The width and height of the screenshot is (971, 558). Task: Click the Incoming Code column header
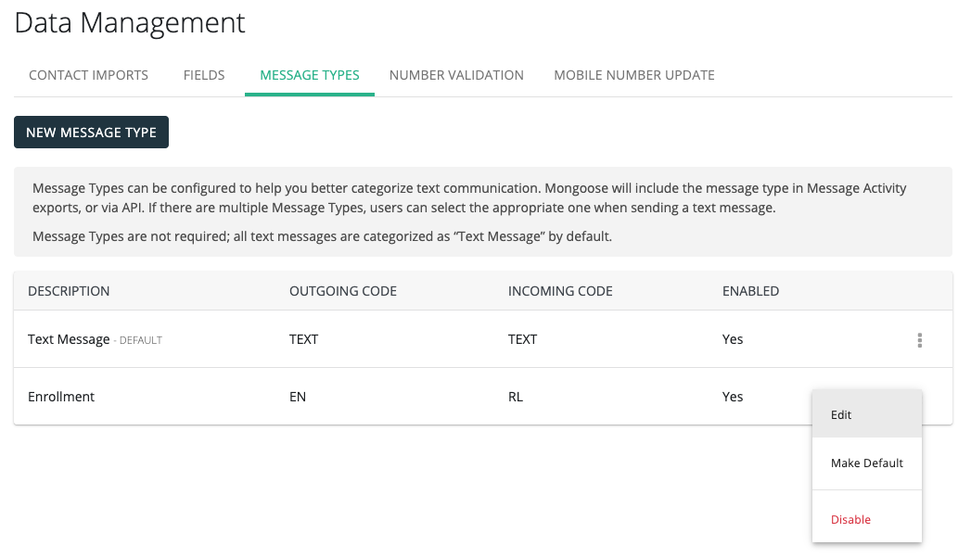[x=560, y=291]
